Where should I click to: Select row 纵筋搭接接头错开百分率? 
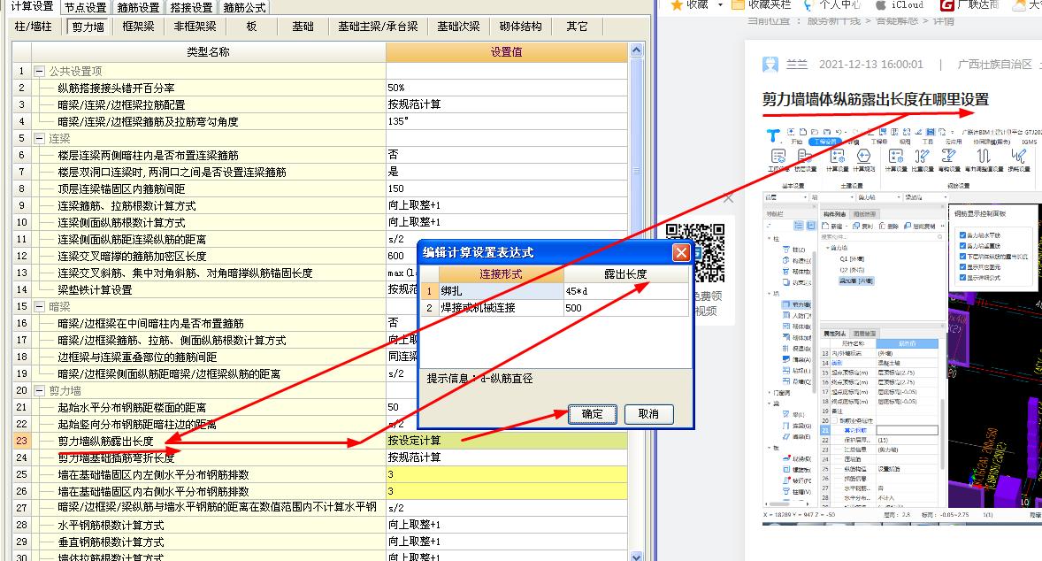tap(208, 88)
